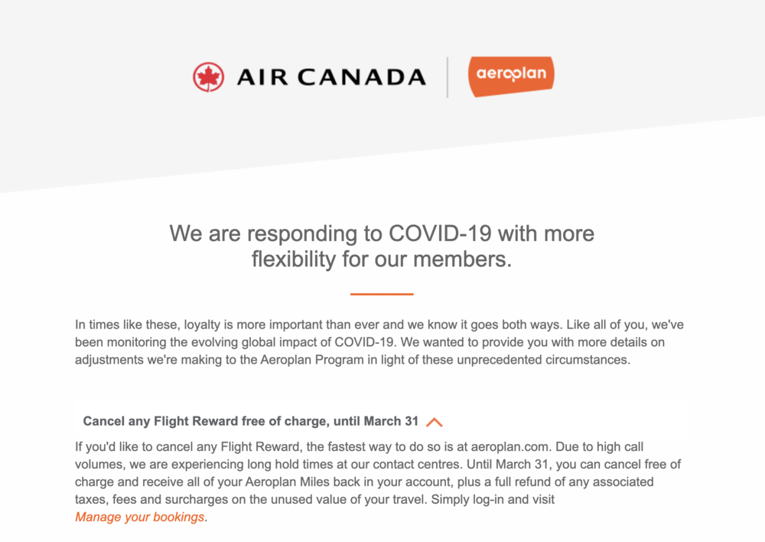
Task: Click the AIR CANADA wordmark
Action: pos(330,77)
